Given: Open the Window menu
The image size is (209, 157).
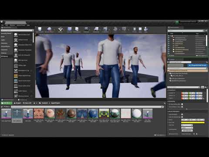Looking at the screenshot, I should click(x=12, y=25).
